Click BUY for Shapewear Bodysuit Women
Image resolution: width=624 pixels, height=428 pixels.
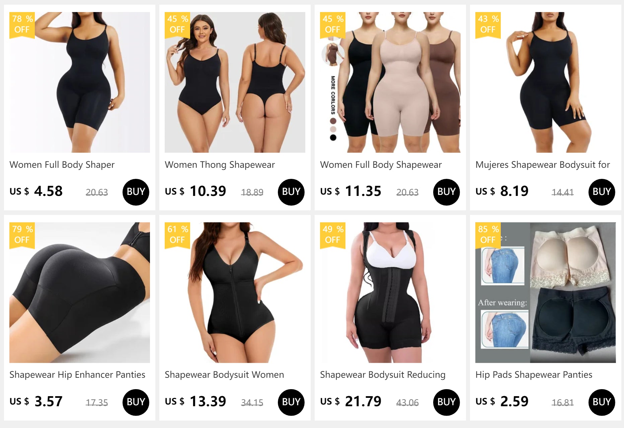click(291, 402)
